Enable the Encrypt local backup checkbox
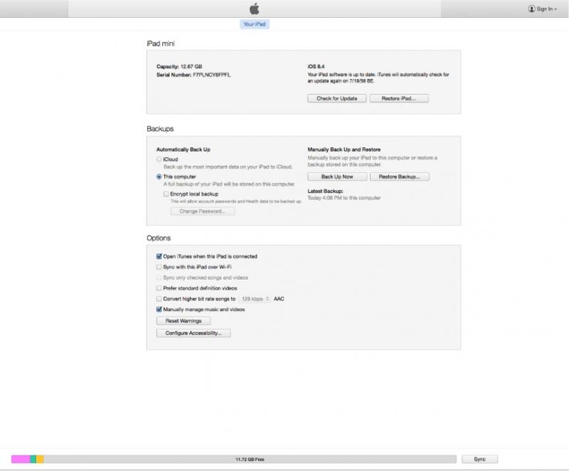Viewport: 569px width, 471px height. click(x=166, y=194)
